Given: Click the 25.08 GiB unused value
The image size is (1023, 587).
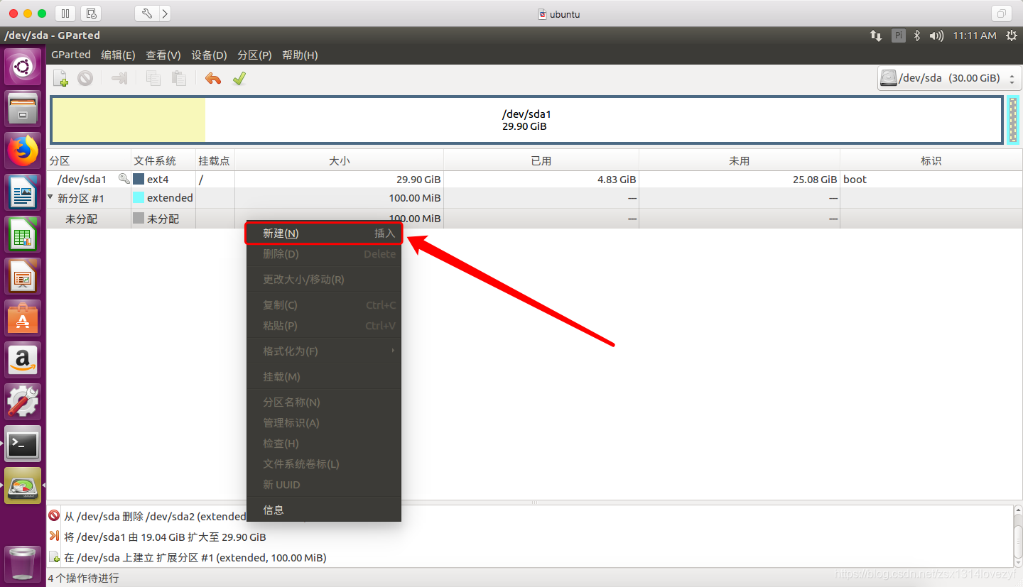Looking at the screenshot, I should (815, 180).
